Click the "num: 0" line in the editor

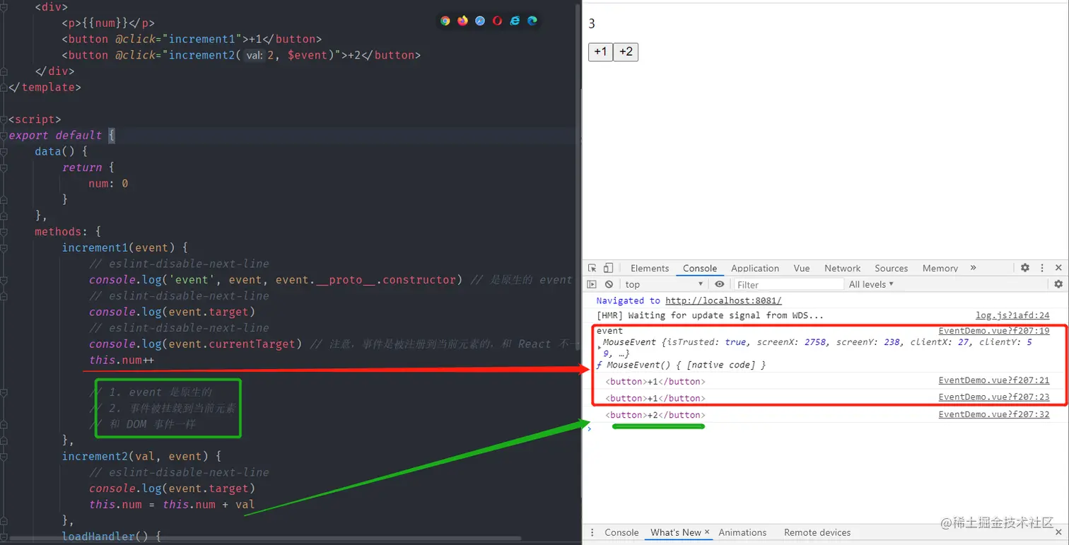click(108, 183)
